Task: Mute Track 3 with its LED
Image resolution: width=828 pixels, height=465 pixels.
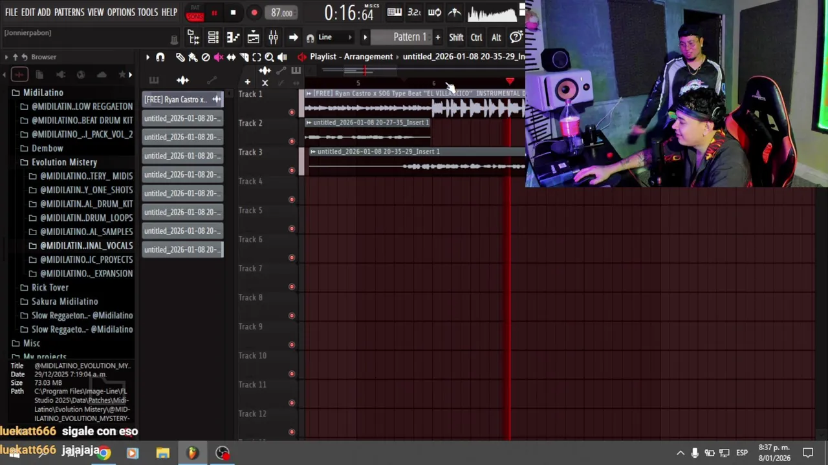Action: [x=292, y=170]
